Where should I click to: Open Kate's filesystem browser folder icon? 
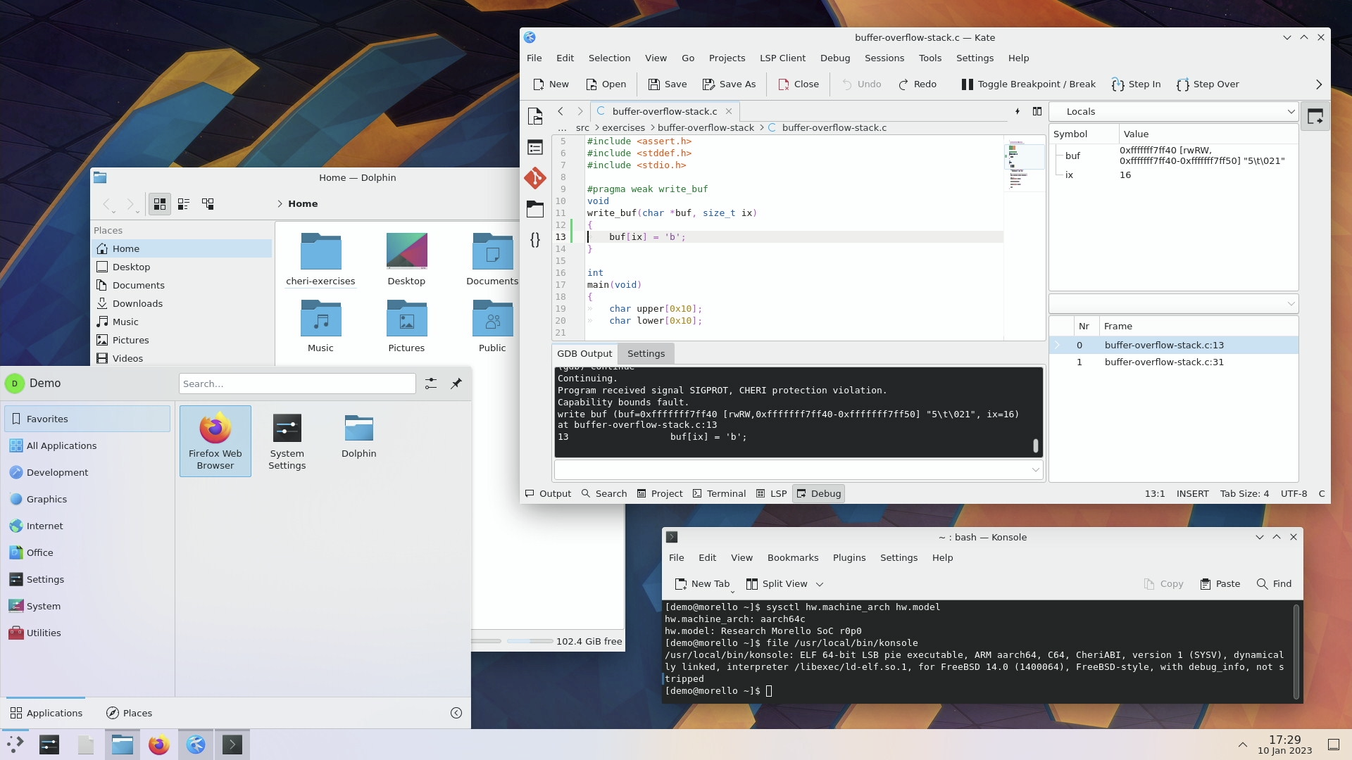pyautogui.click(x=534, y=209)
